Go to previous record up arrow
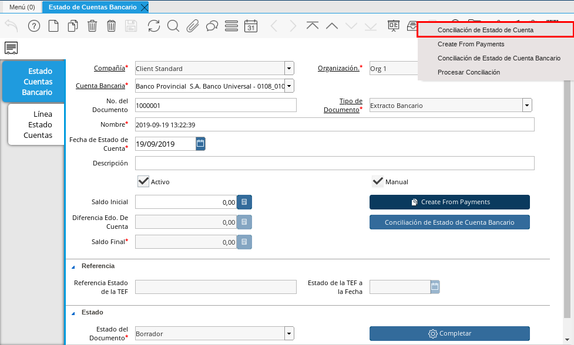Screen dimensions: 574x345 (332, 26)
